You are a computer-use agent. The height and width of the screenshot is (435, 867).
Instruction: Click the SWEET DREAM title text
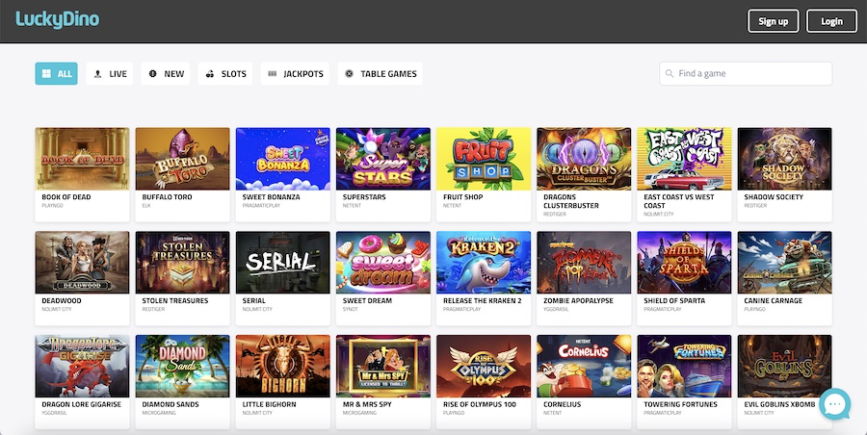pos(367,300)
